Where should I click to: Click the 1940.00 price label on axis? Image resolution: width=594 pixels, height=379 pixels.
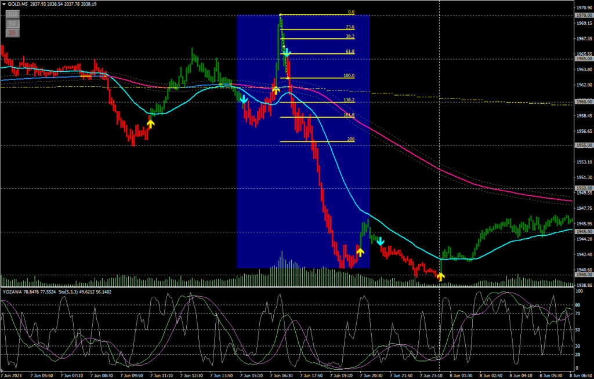[x=583, y=275]
